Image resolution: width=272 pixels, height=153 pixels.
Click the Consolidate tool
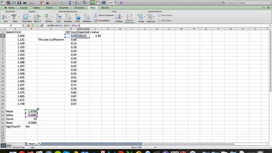(x=102, y=21)
